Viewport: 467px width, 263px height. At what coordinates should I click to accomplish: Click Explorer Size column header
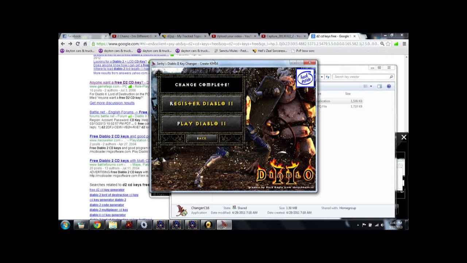pyautogui.click(x=348, y=94)
